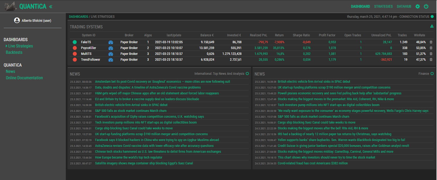Screen dimensions: 437x180
Task: Open the MultiTS dashboard gauge icon
Action: [x=111, y=54]
